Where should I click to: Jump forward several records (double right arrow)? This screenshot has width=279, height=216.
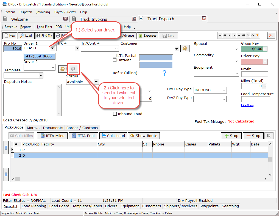click(239, 36)
